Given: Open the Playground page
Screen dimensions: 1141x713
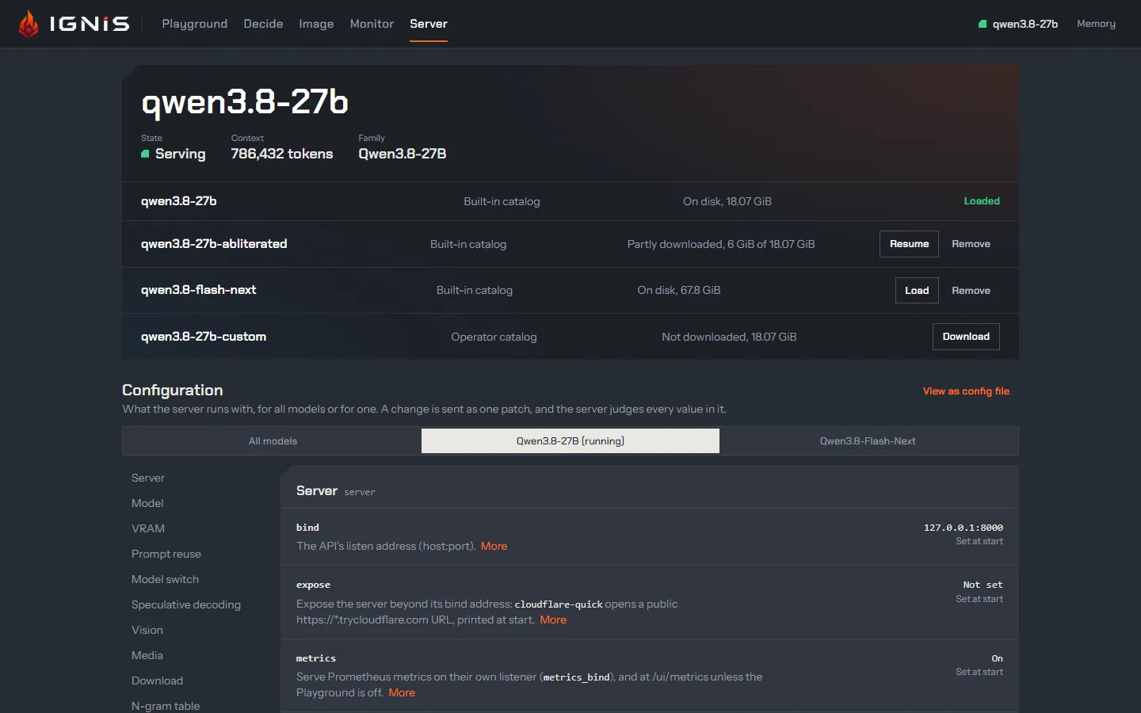Looking at the screenshot, I should click(195, 24).
